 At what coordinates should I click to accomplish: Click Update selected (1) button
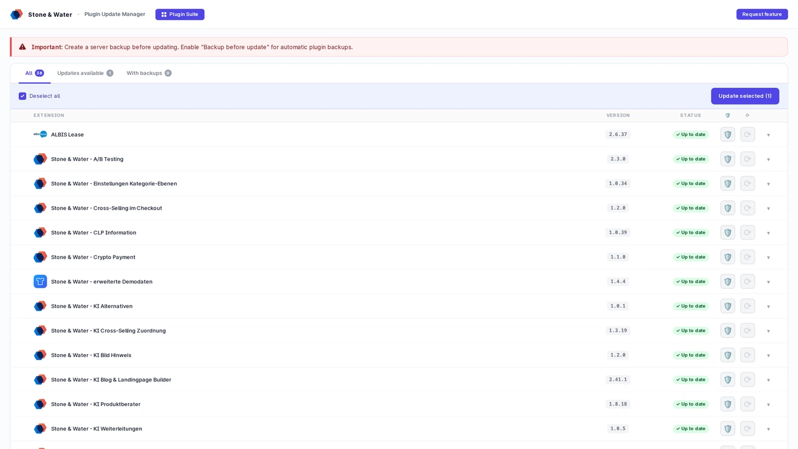[x=745, y=96]
